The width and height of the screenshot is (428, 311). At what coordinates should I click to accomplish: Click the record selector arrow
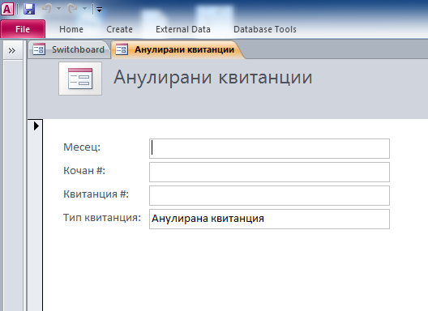tap(36, 126)
